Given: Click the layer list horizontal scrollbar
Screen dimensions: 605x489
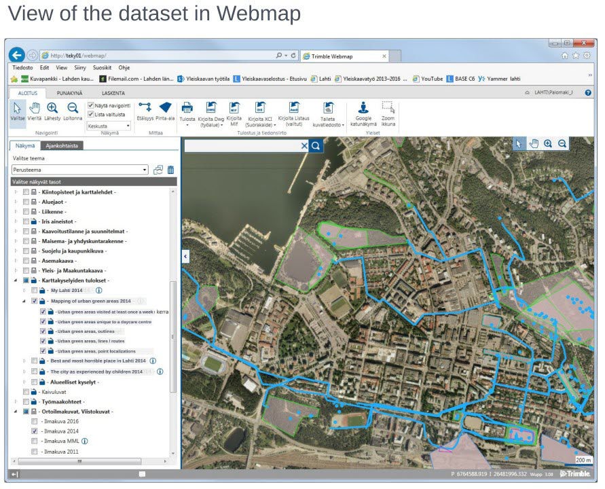Looking at the screenshot, I should [79, 461].
